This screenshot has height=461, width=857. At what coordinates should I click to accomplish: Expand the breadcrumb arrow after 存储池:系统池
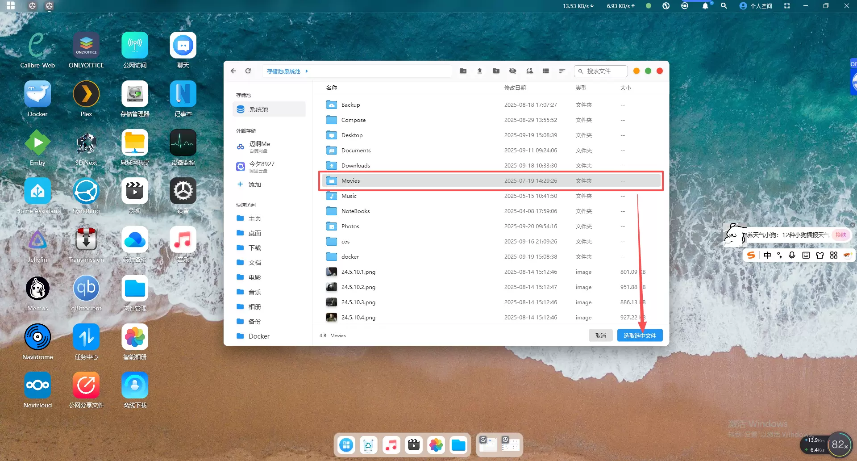[307, 71]
